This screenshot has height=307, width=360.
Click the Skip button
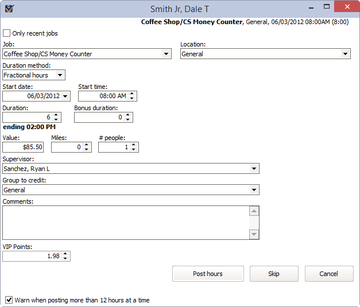click(274, 274)
